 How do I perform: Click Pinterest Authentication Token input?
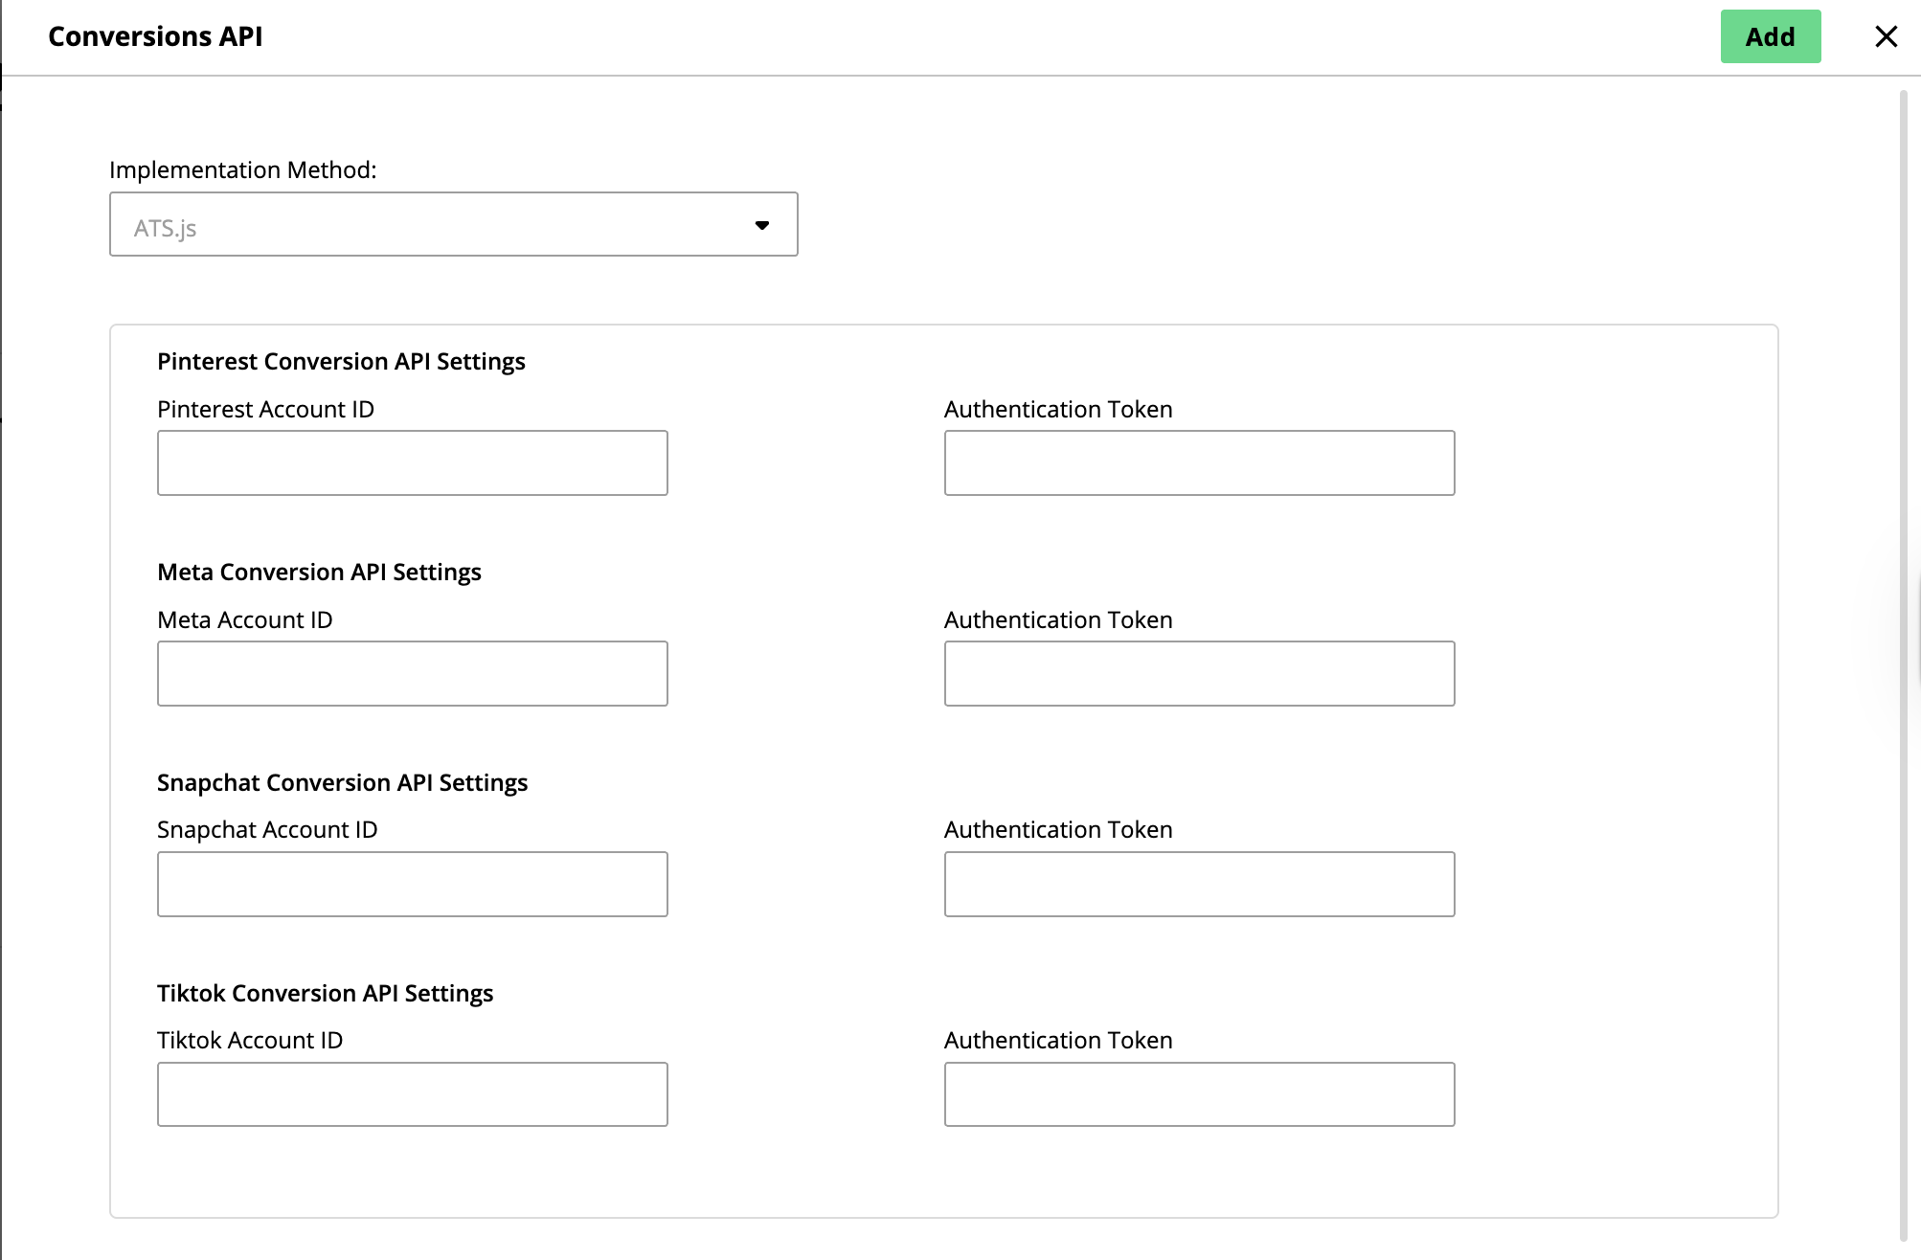(x=1199, y=463)
